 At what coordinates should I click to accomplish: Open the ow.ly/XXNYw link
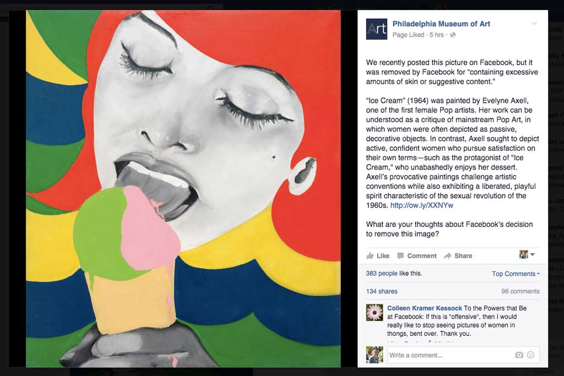(x=421, y=205)
